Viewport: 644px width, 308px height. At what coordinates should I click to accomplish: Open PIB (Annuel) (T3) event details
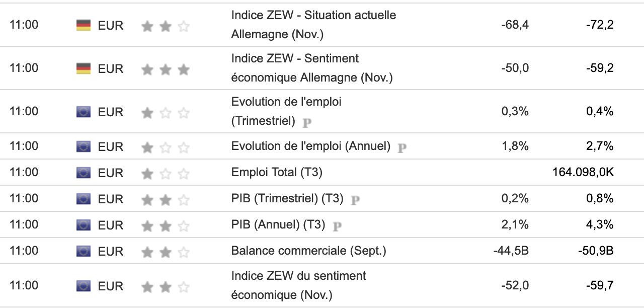pos(278,225)
